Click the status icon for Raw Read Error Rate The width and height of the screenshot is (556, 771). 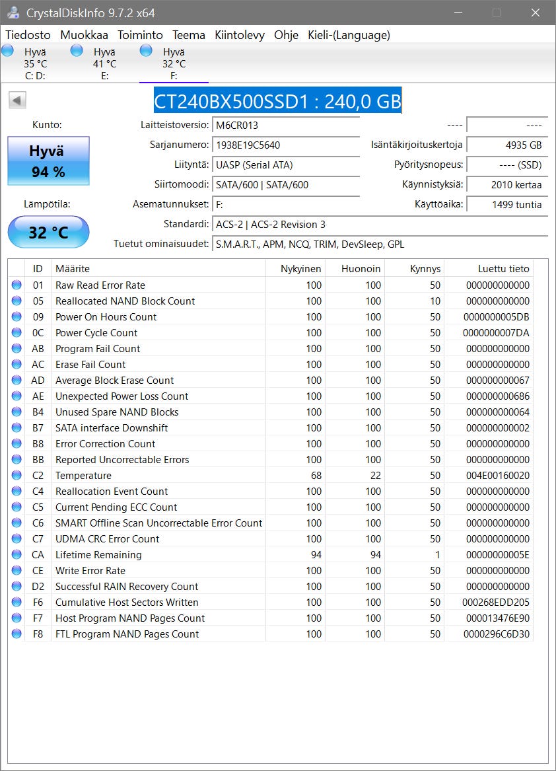(17, 285)
